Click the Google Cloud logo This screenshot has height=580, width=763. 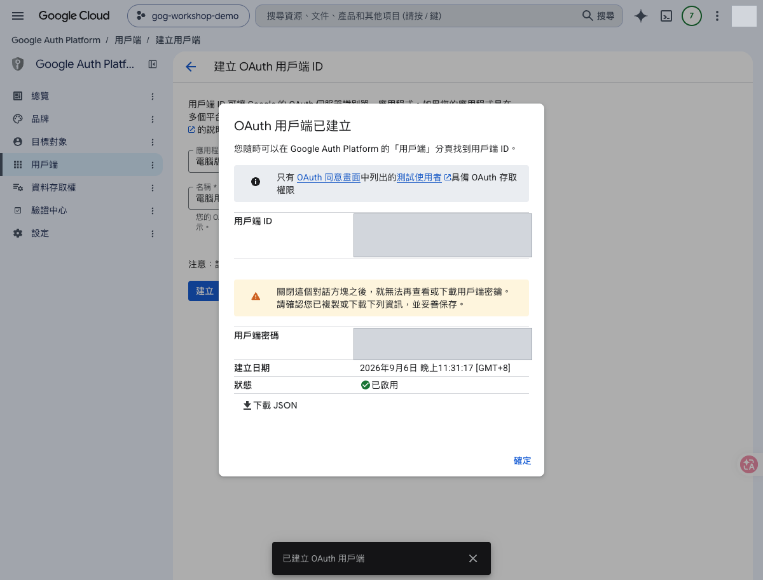74,16
